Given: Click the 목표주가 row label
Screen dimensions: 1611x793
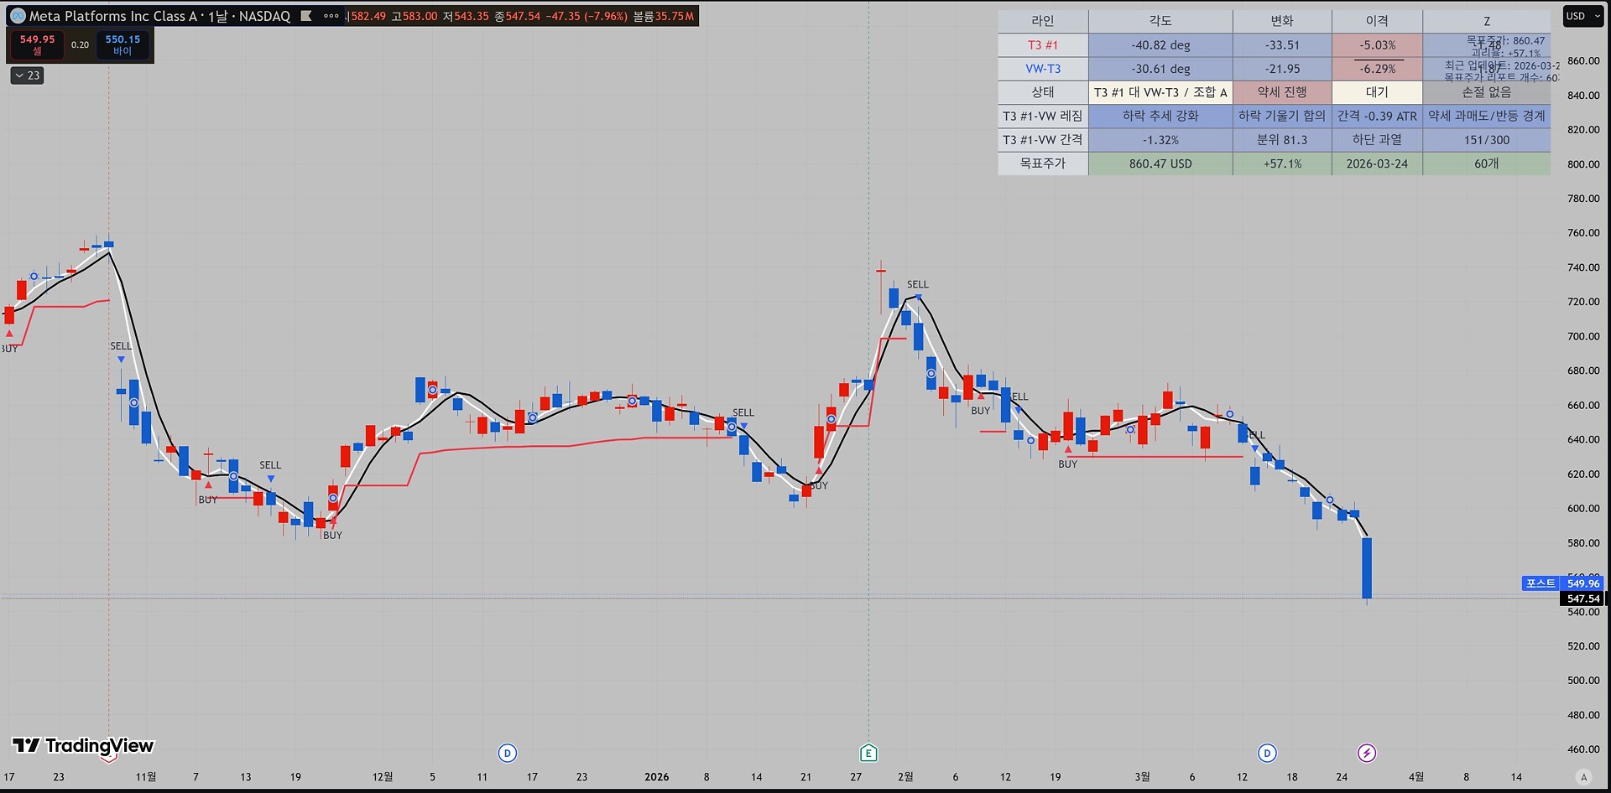Looking at the screenshot, I should coord(1043,163).
